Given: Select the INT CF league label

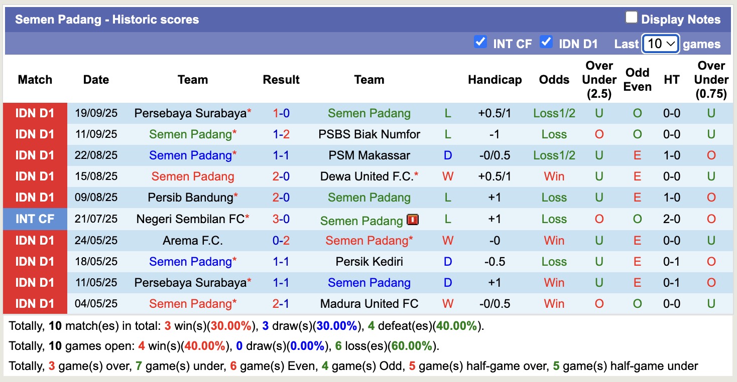Looking at the screenshot, I should (x=35, y=219).
